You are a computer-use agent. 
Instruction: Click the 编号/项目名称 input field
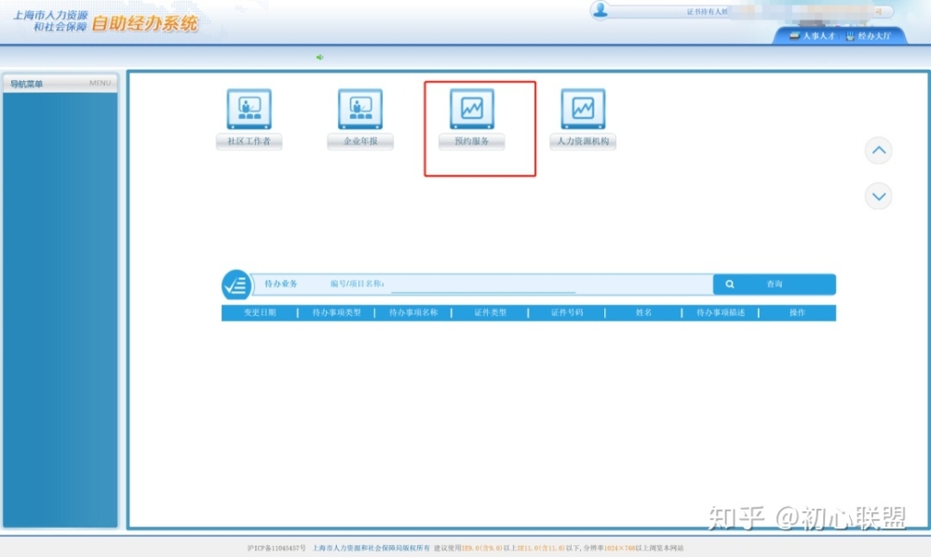(482, 285)
